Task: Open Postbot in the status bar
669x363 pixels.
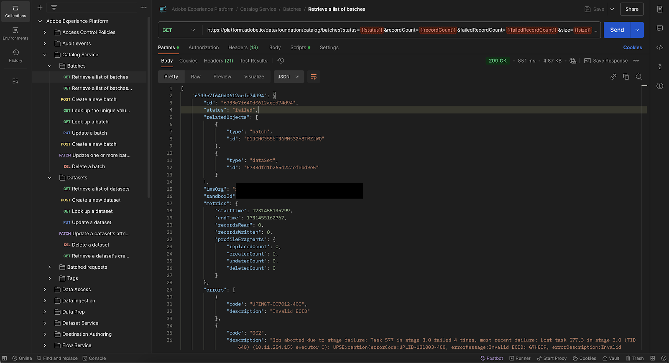Action: click(x=492, y=358)
